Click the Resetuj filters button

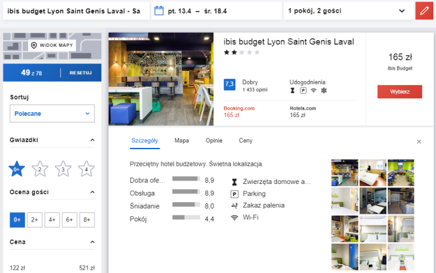point(80,72)
